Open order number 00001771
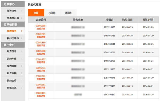This screenshot has height=101, width=160. pyautogui.click(x=41, y=68)
